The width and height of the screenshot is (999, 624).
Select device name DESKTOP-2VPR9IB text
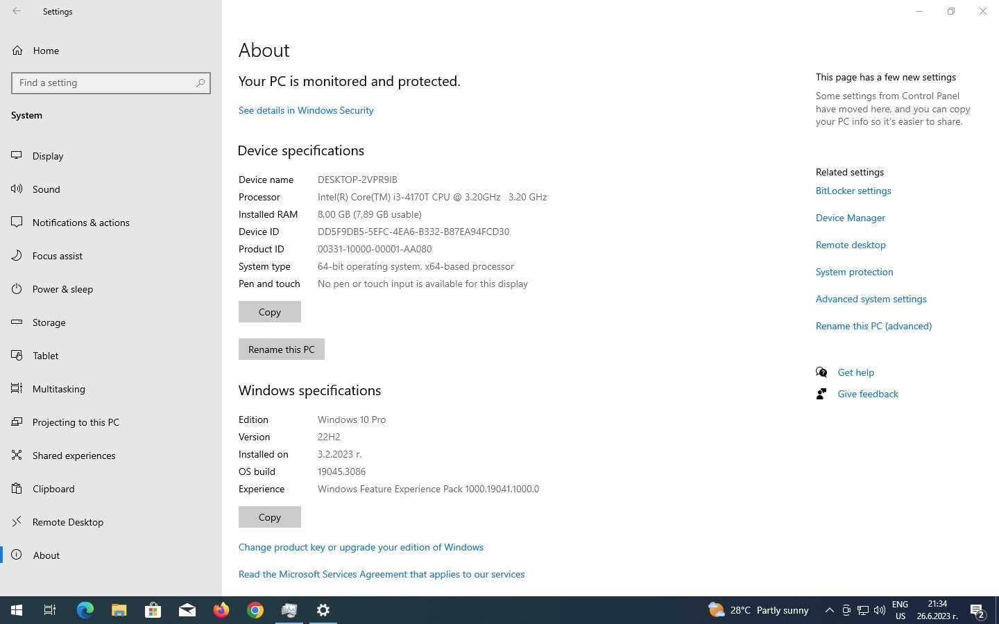pyautogui.click(x=357, y=180)
